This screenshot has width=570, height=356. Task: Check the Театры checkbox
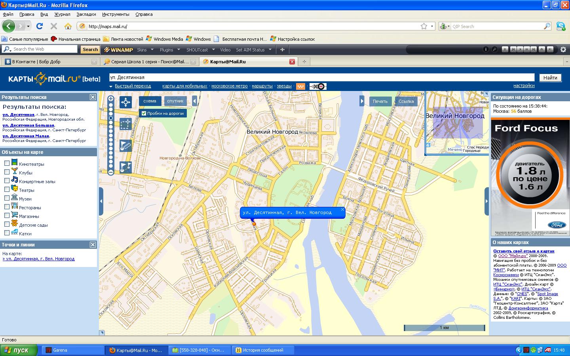(x=7, y=189)
